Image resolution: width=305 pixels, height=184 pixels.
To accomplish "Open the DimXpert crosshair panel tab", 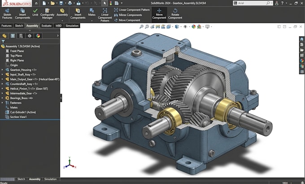I will [x=30, y=36].
